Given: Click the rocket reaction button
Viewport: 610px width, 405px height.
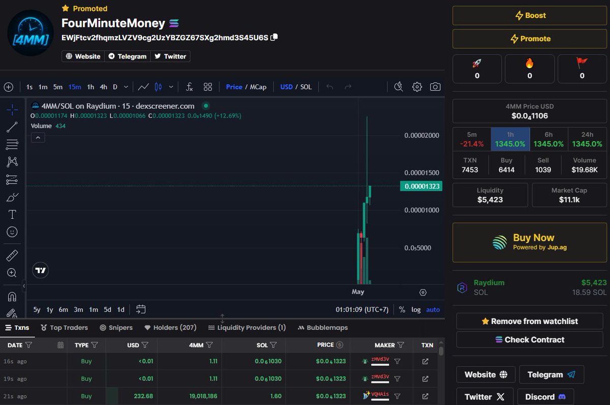Looking at the screenshot, I should 477,69.
